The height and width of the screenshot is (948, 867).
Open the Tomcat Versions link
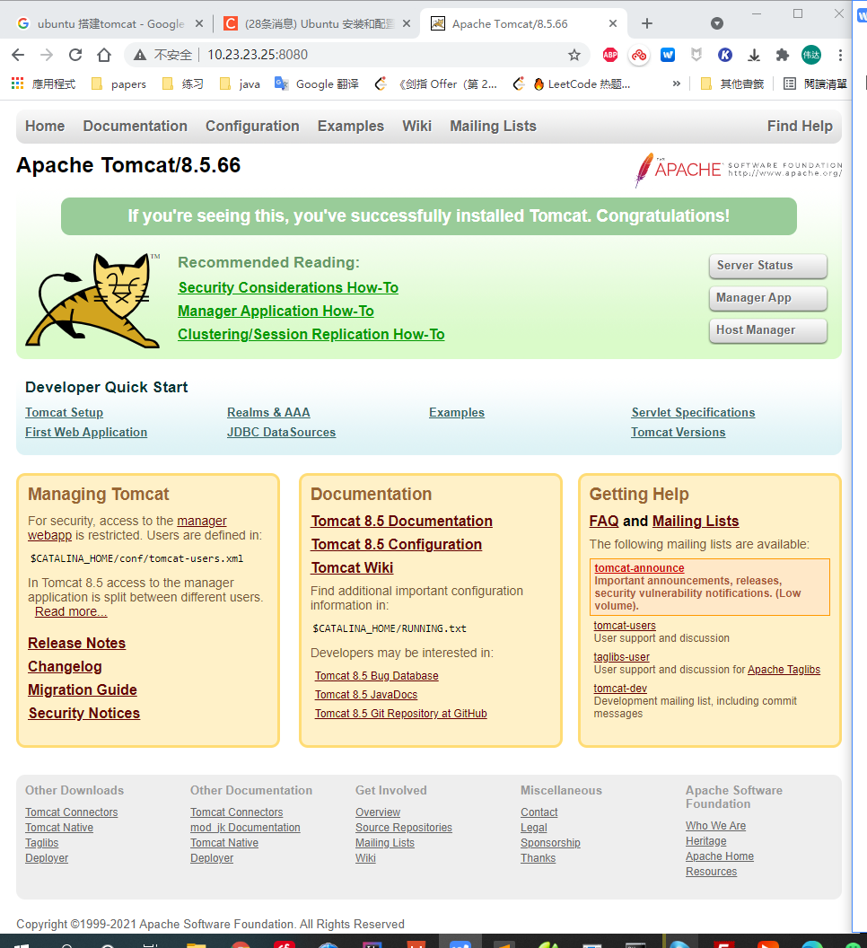tap(678, 433)
